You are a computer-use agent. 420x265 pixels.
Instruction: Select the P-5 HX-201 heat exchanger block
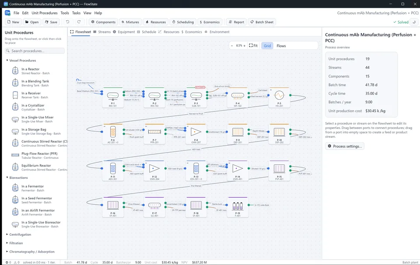(x=279, y=98)
